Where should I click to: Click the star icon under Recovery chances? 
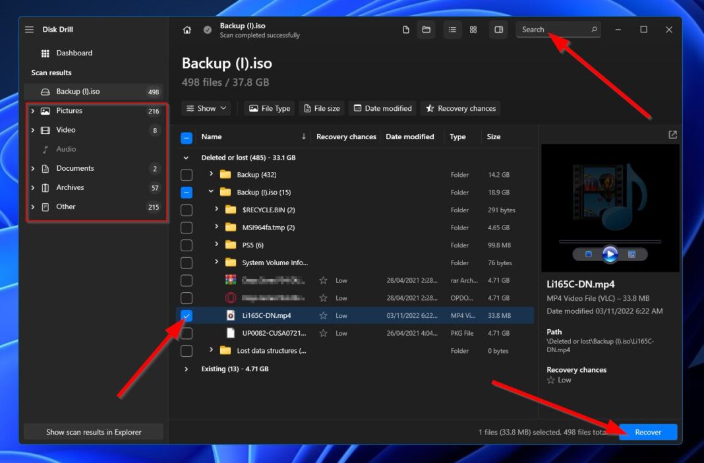click(551, 380)
